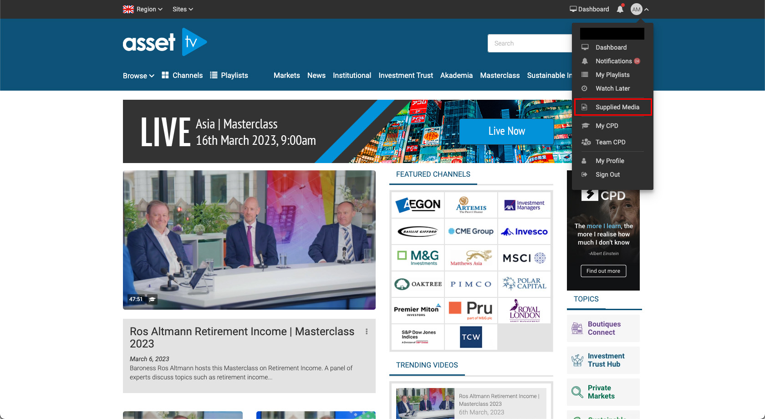Click the Private Markets magnifier icon

tap(577, 392)
